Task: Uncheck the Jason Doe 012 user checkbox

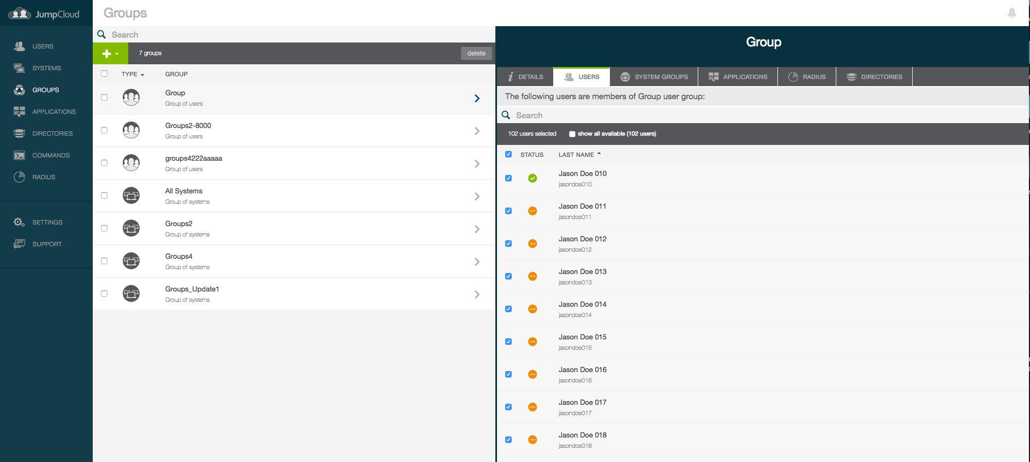Action: (508, 244)
